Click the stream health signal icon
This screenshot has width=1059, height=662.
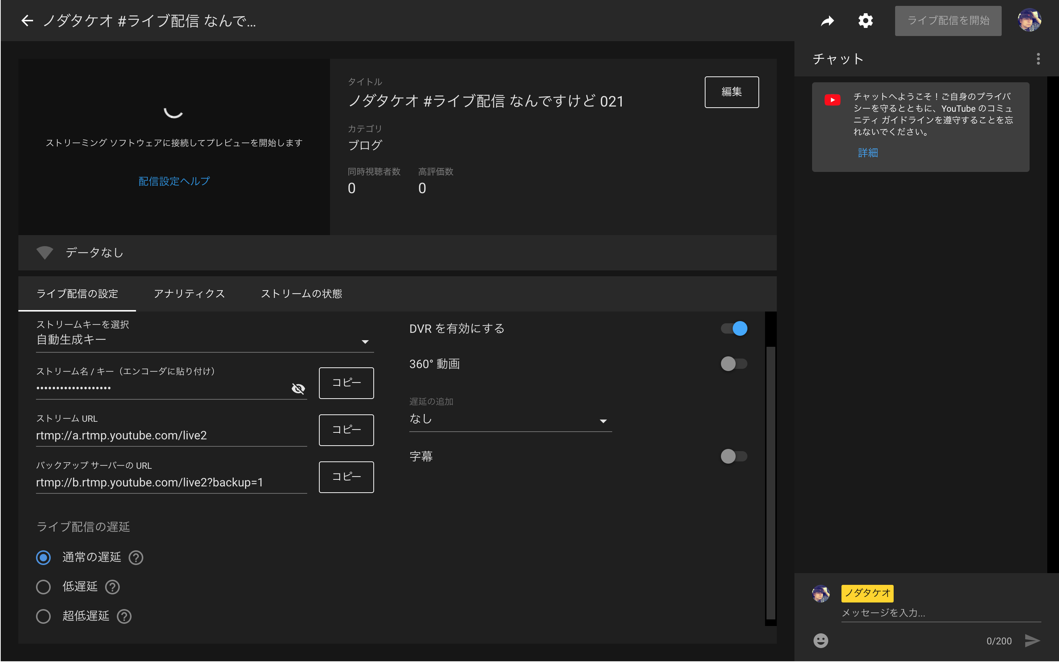click(45, 253)
